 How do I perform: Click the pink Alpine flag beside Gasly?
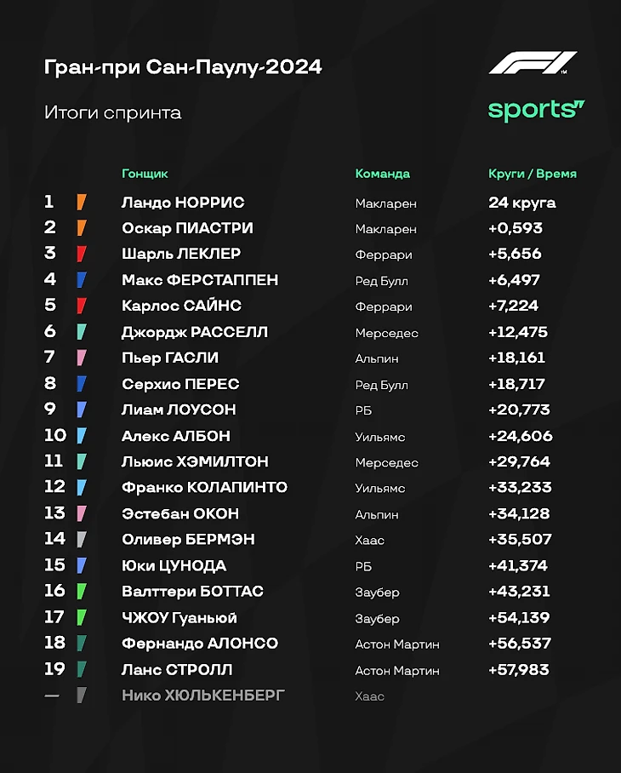[82, 358]
